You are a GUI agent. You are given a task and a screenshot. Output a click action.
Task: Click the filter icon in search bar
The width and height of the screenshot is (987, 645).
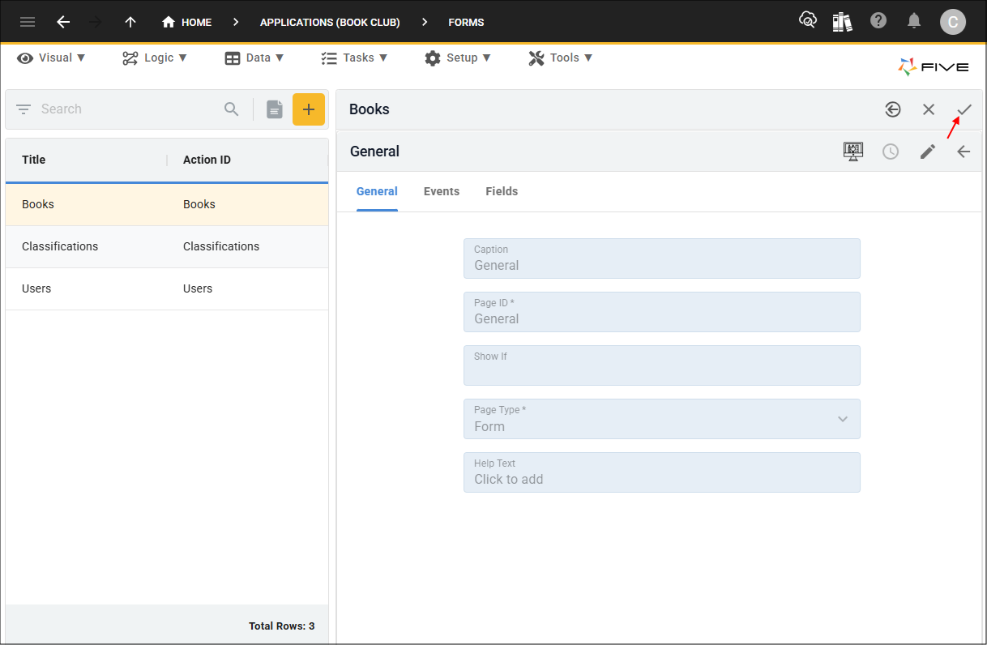coord(23,109)
